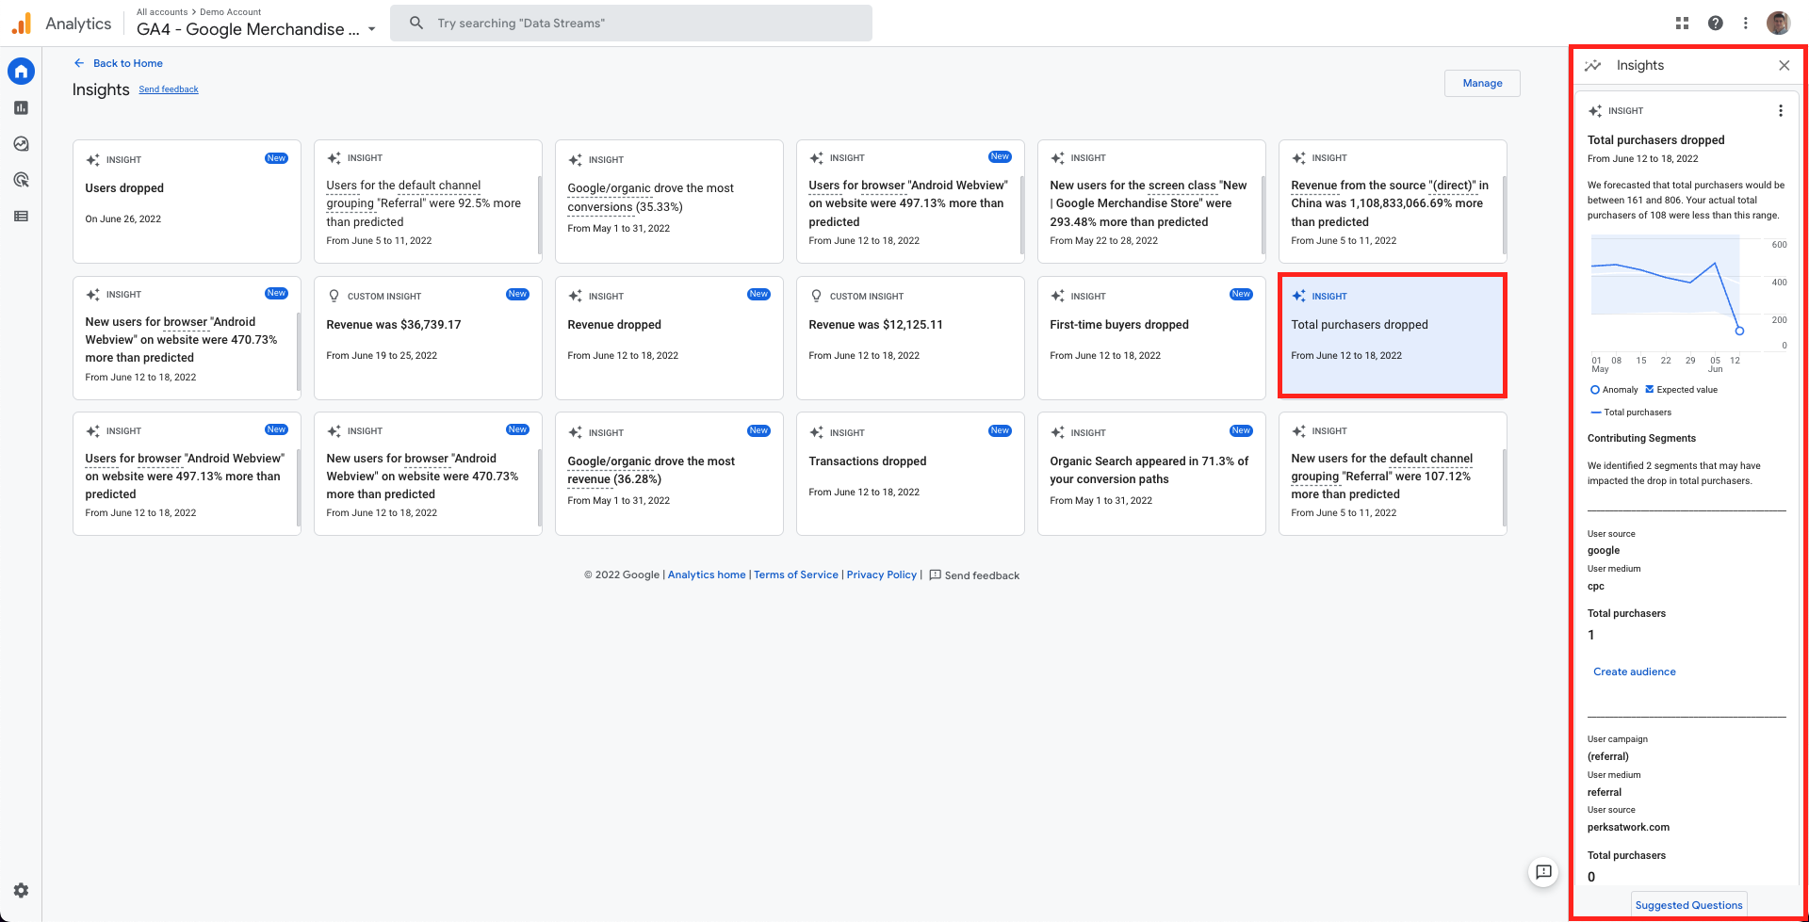Open the Home icon in left sidebar

pos(21,71)
